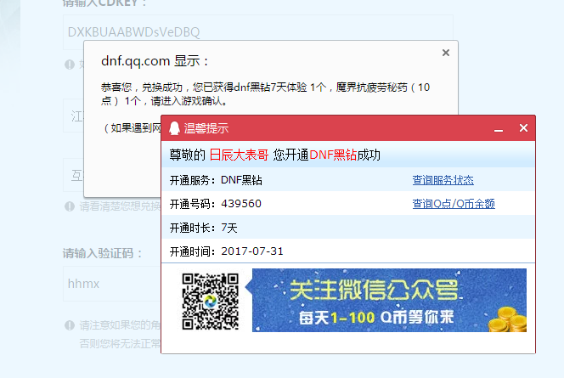Click the verification code field containing hhmx
Image resolution: width=564 pixels, height=378 pixels.
(112, 284)
